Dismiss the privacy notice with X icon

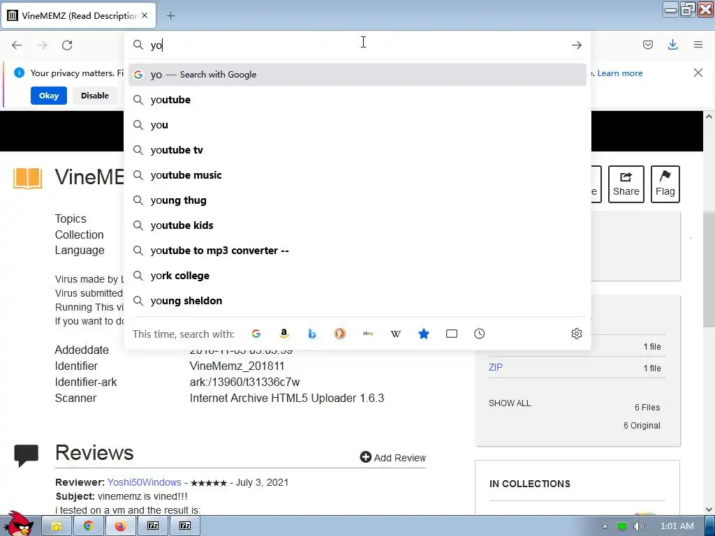click(x=698, y=73)
